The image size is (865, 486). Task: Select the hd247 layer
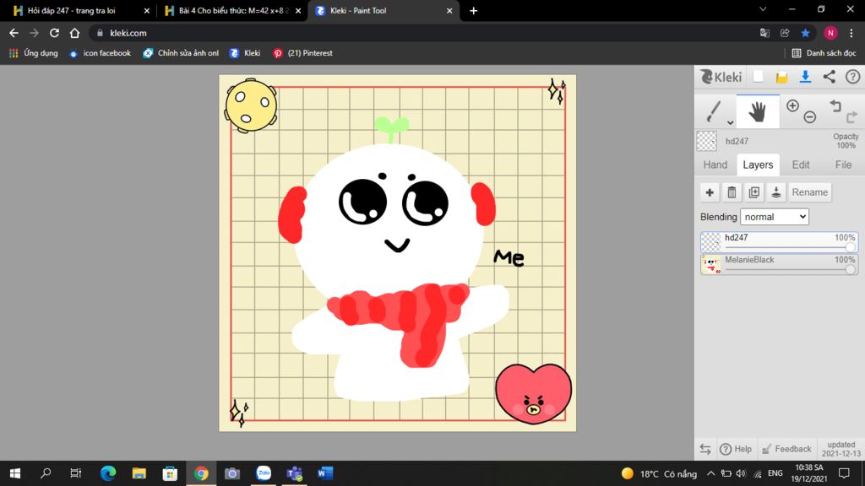coord(779,242)
